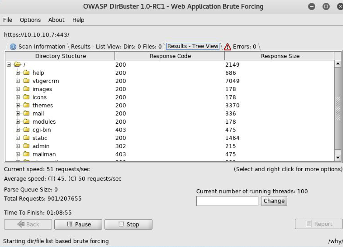
Task: Click the open root folder icon
Action: pos(16,65)
